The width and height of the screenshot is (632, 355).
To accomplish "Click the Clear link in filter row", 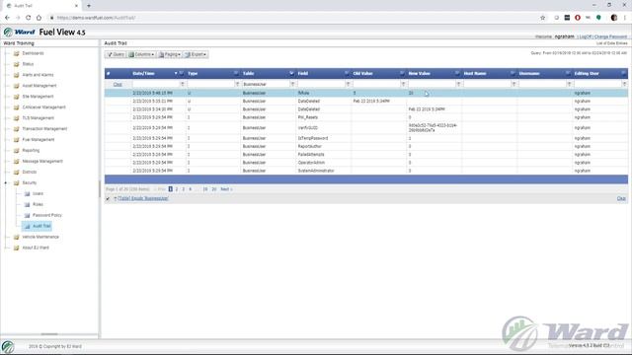I will pos(118,85).
